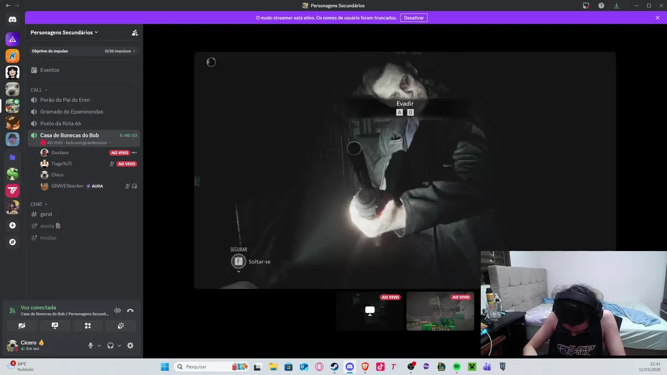The image size is (667, 375).
Task: Open the geral text channel
Action: click(x=84, y=214)
